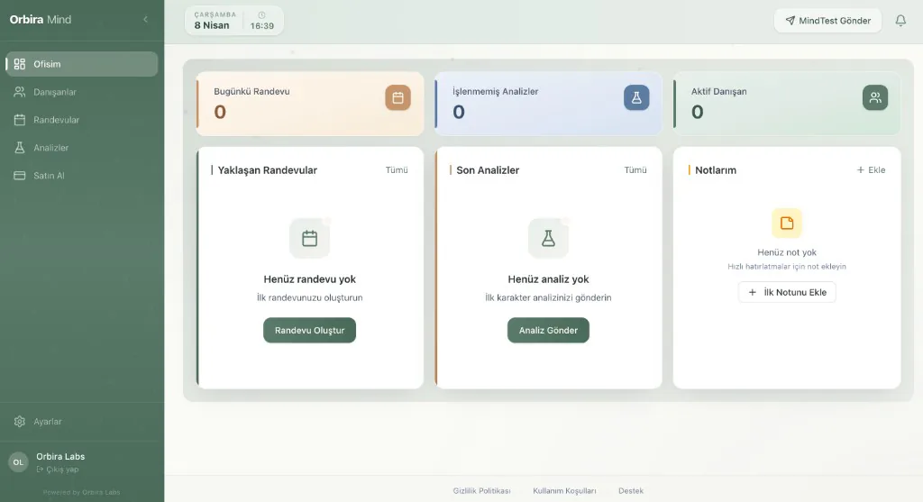Open the İşlenmemiş Analizler stat card
The width and height of the screenshot is (923, 502).
point(549,104)
